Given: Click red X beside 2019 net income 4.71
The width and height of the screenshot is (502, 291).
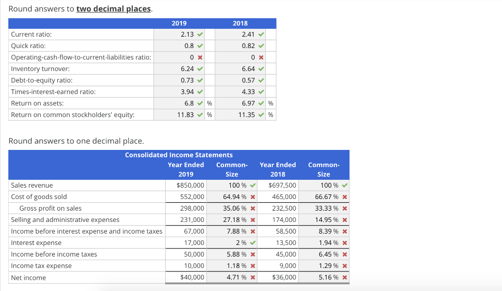Looking at the screenshot, I should 252,278.
